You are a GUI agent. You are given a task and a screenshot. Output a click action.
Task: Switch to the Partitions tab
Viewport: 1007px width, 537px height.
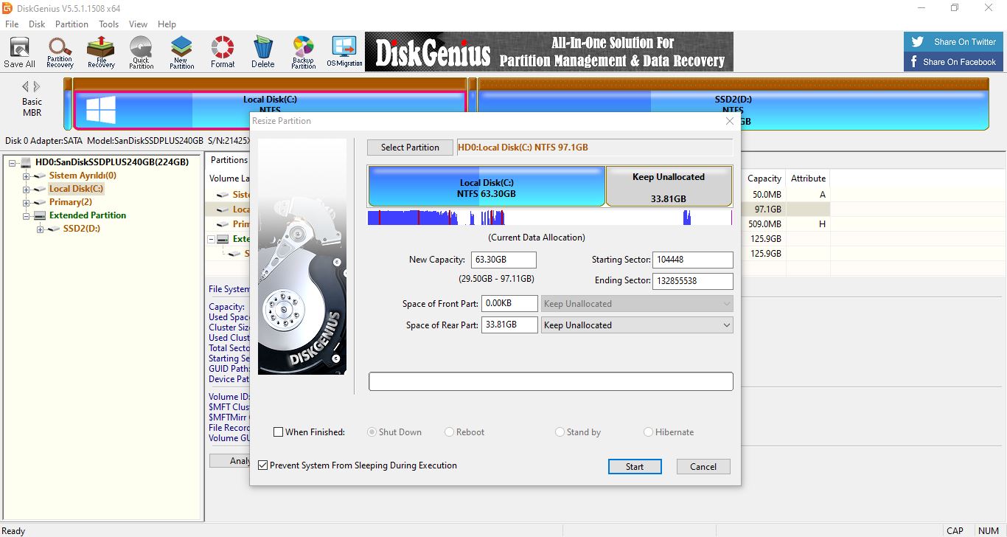click(x=228, y=160)
